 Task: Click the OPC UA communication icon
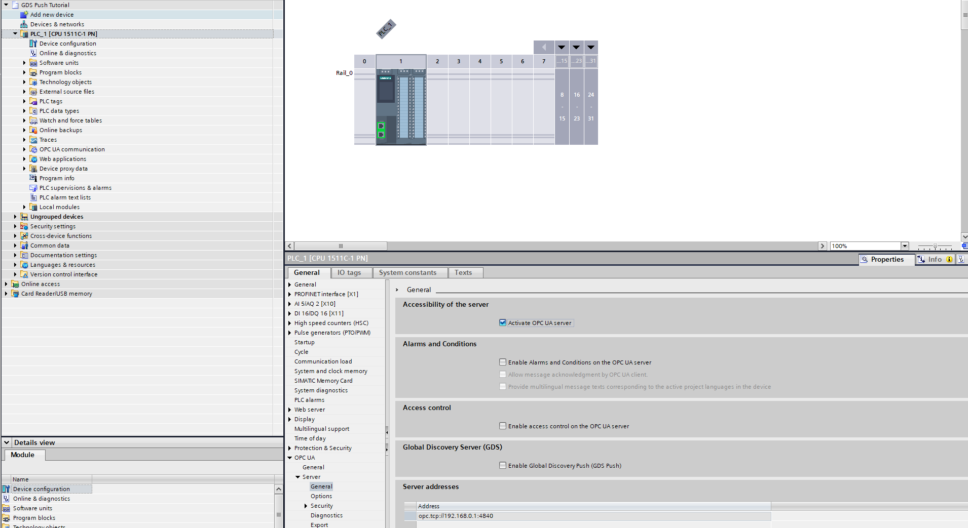[x=33, y=149]
